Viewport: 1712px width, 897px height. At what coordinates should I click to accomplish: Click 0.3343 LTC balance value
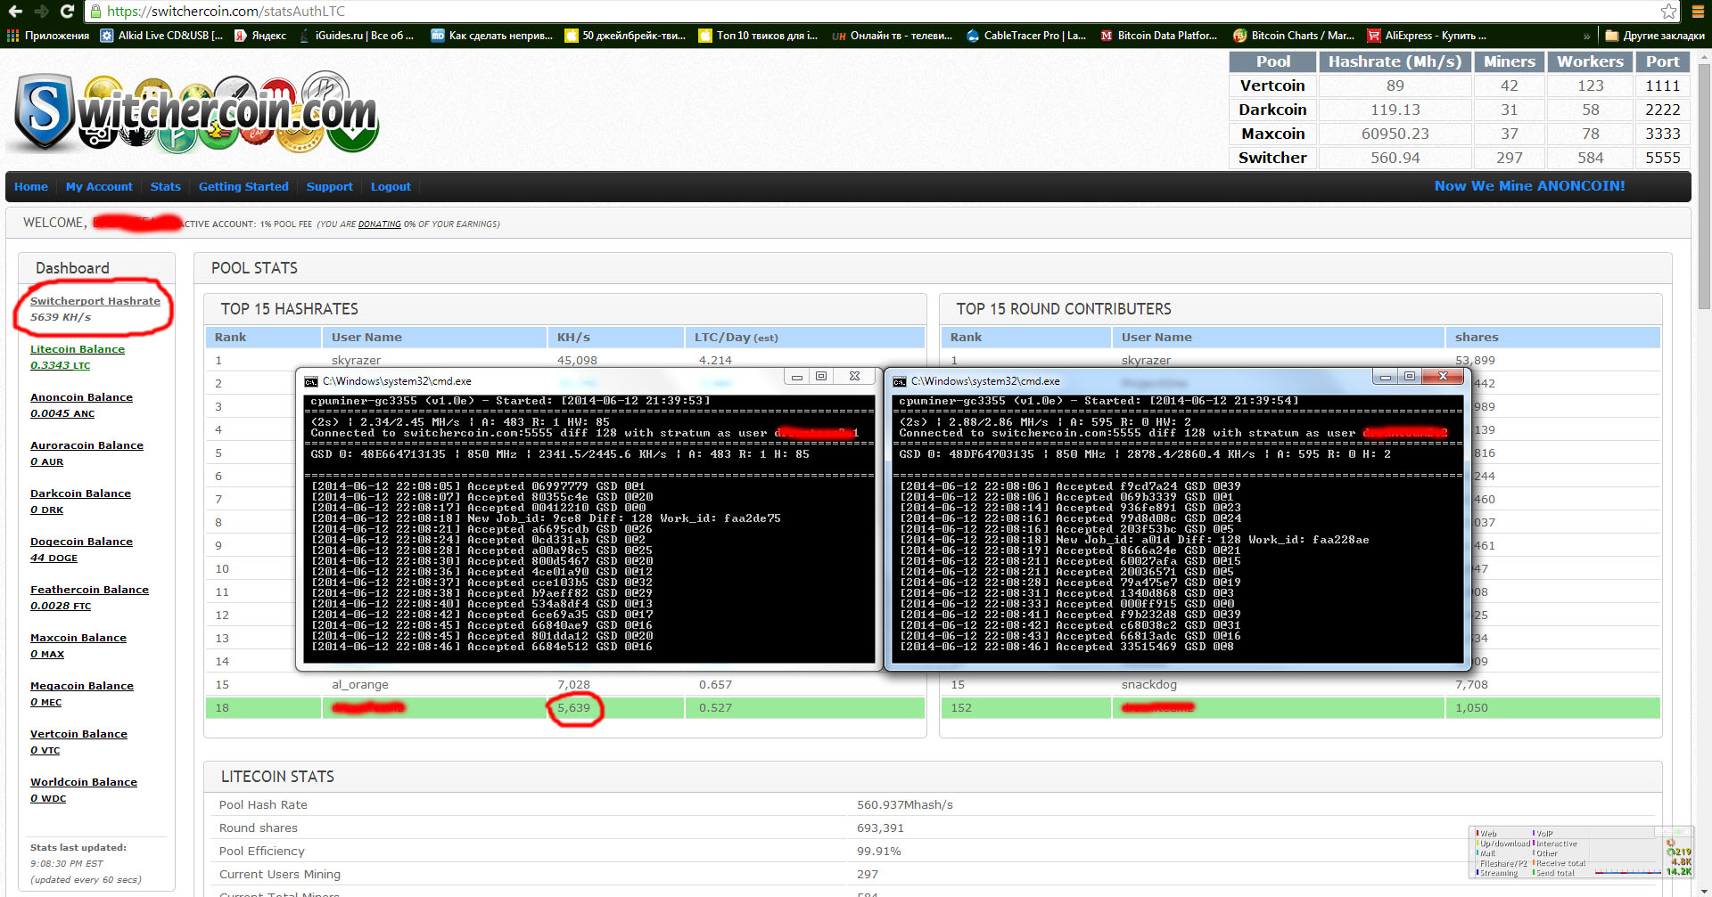[x=60, y=365]
